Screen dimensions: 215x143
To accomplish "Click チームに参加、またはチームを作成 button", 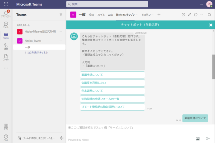I will pos(39,138).
